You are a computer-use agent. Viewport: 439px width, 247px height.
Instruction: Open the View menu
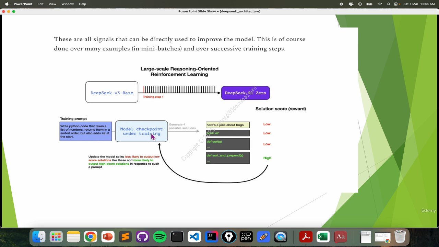click(52, 4)
